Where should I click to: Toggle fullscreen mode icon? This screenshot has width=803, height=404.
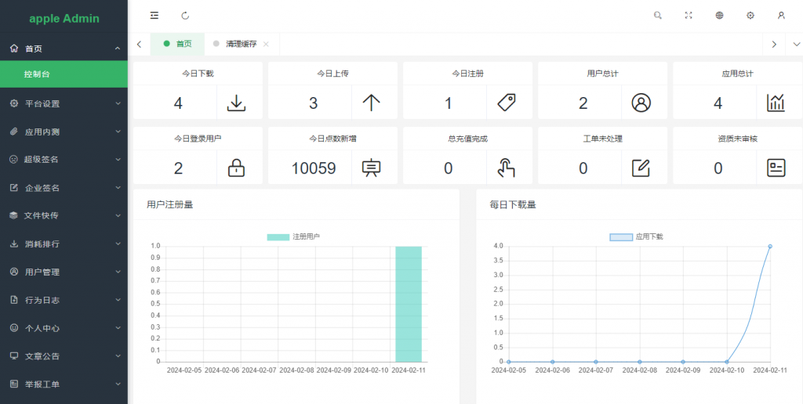pos(689,15)
